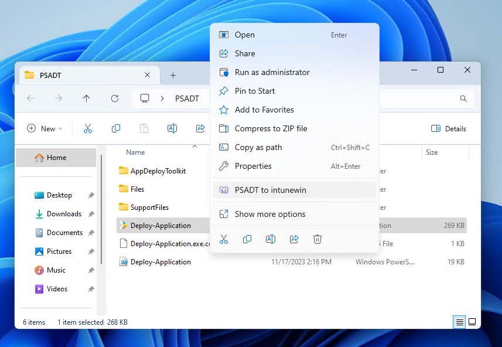Screen dimensions: 502x347
Task: Expand breadcrumb chevron before PSADT
Action: click(x=162, y=98)
